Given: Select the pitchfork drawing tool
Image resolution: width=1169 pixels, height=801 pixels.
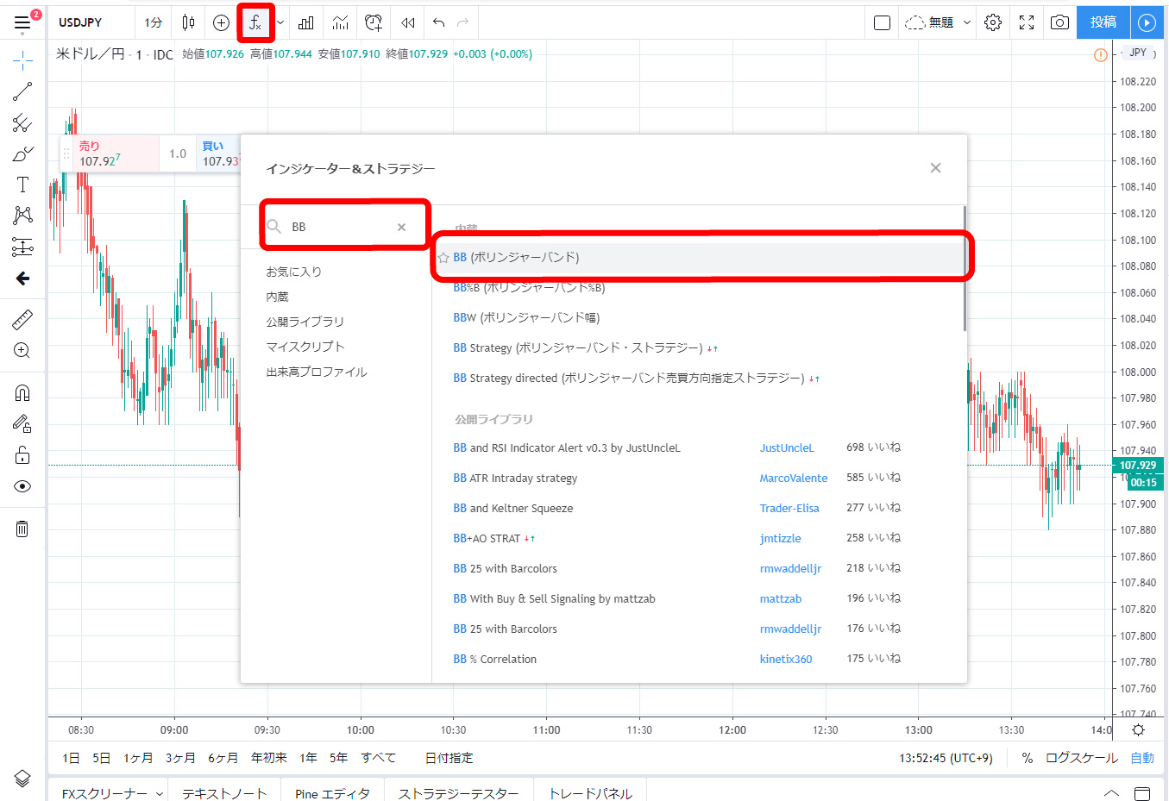Looking at the screenshot, I should [x=22, y=123].
